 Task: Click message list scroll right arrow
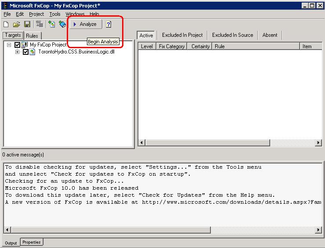pyautogui.click(x=318, y=143)
